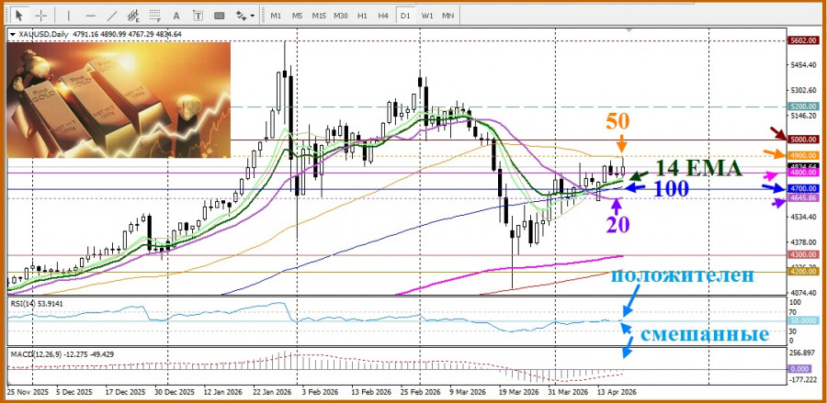Switch chart to M1 timeframe
The height and width of the screenshot is (403, 827).
click(x=276, y=16)
